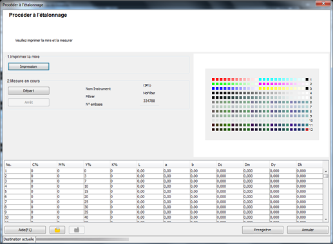This screenshot has height=244, width=333.
Task: Click the greyed export icon button
Action: [x=77, y=230]
